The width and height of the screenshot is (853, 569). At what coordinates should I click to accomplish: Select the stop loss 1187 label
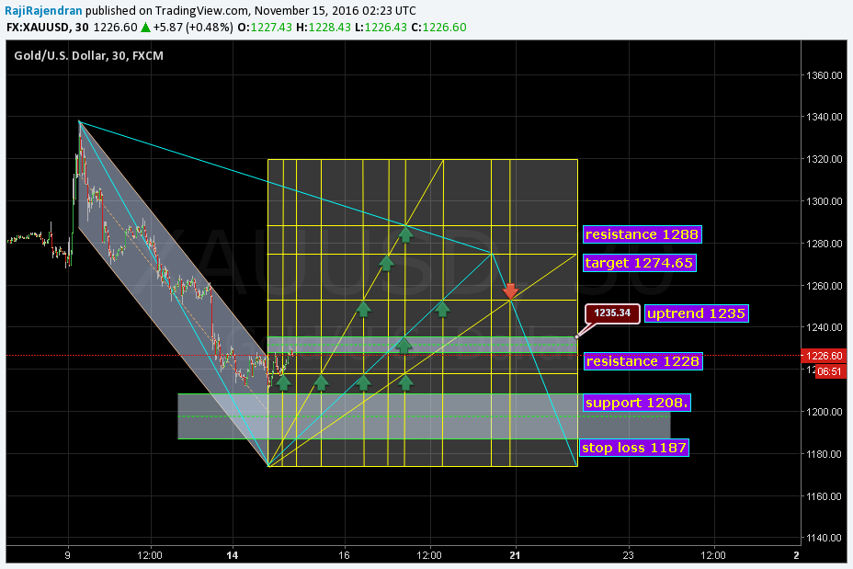point(633,448)
